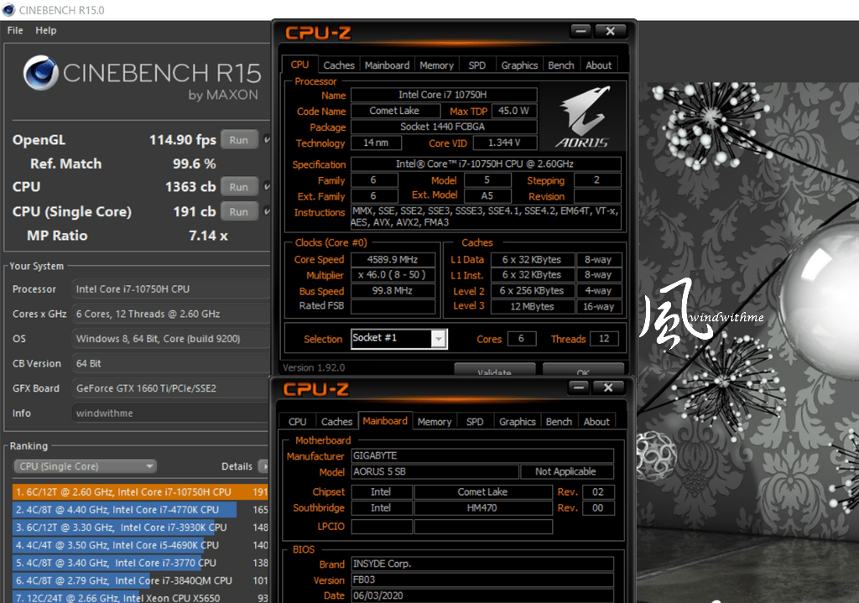859x603 pixels.
Task: Switch to Caches tab in the CPU-Z processor window
Action: tap(339, 65)
